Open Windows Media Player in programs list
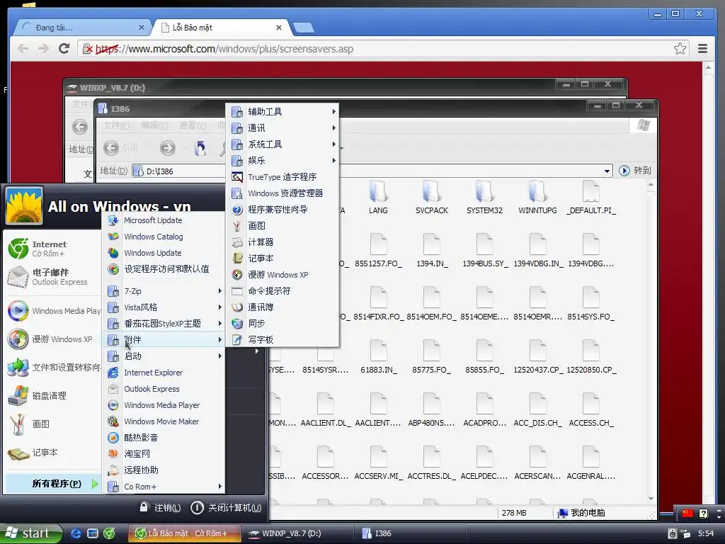Image resolution: width=725 pixels, height=544 pixels. tap(164, 405)
